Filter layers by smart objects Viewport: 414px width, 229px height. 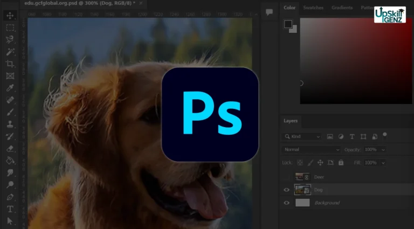(x=375, y=137)
